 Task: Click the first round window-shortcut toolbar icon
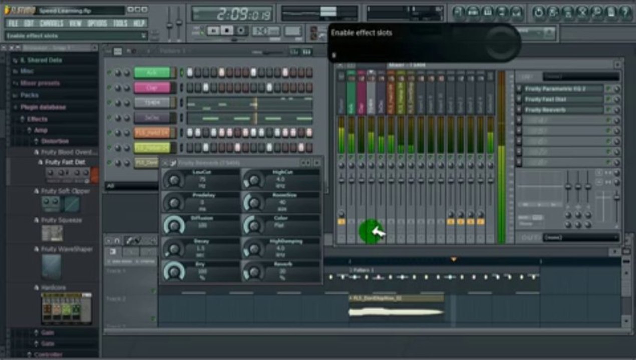coord(459,12)
